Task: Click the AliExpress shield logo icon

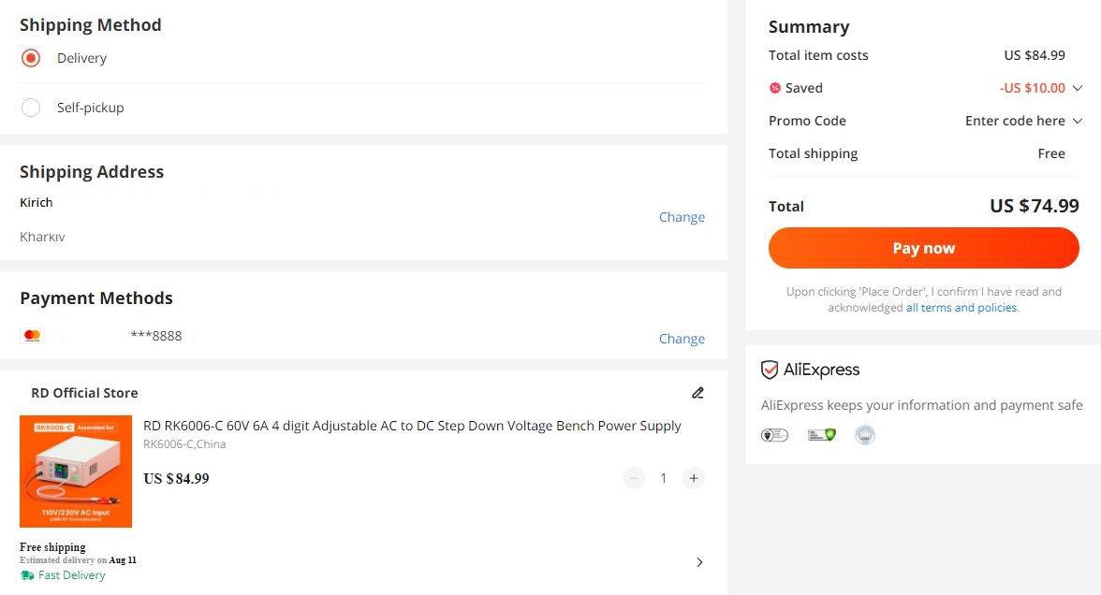Action: coord(770,370)
